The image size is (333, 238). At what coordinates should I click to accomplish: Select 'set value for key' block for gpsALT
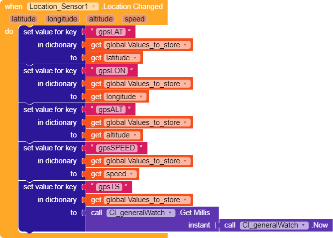[50, 110]
